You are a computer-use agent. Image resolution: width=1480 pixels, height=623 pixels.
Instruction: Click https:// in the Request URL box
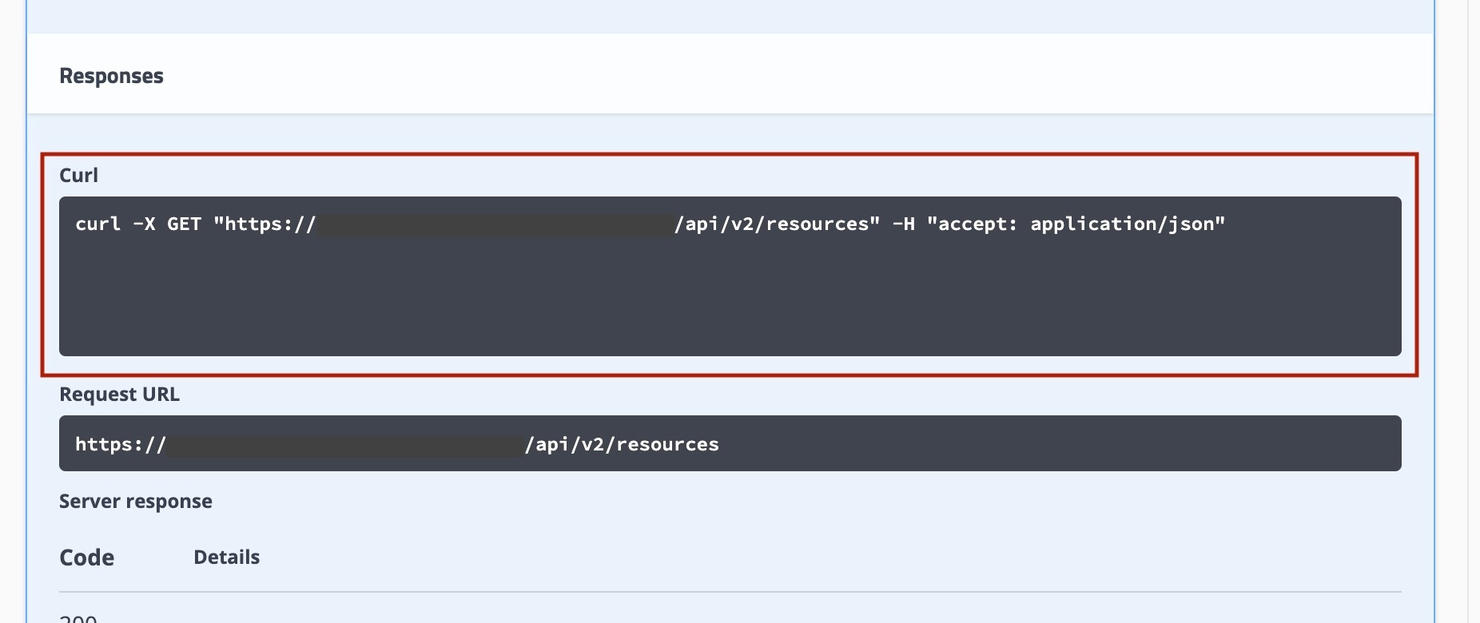121,444
